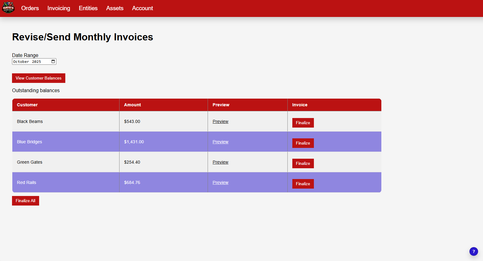
Task: Open the Orders menu
Action: (30, 8)
